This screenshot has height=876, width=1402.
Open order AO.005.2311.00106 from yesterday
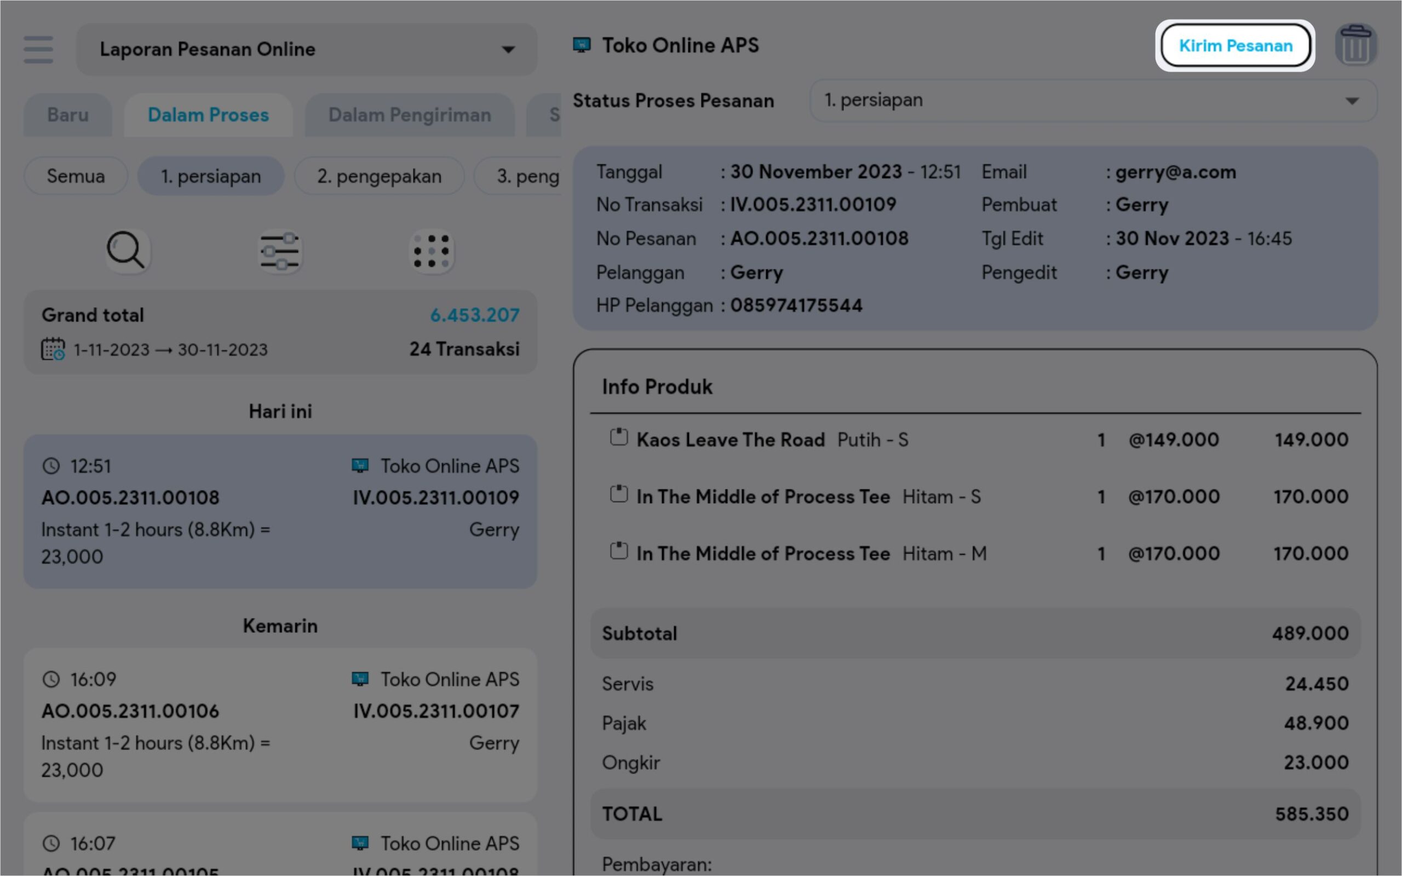pos(280,724)
